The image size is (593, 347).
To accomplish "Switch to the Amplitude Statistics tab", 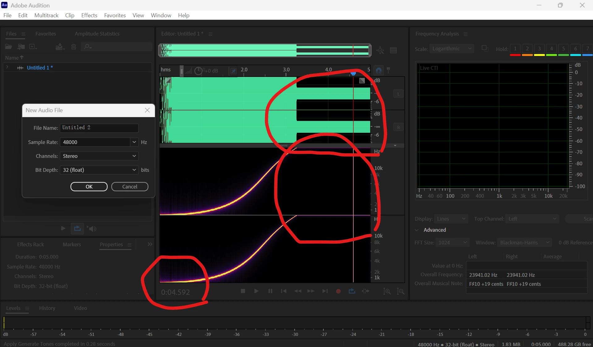I will coord(97,34).
